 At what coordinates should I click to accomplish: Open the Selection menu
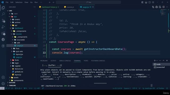pos(19,2)
